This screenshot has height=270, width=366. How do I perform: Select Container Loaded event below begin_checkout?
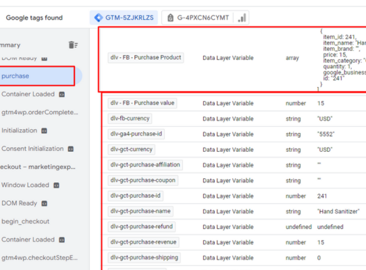click(28, 240)
